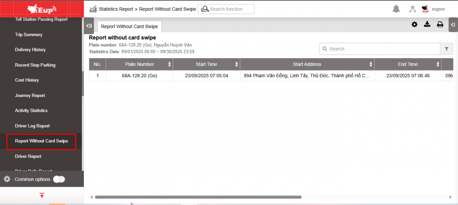Image resolution: width=458 pixels, height=205 pixels.
Task: Download the report using download icon
Action: click(x=427, y=24)
